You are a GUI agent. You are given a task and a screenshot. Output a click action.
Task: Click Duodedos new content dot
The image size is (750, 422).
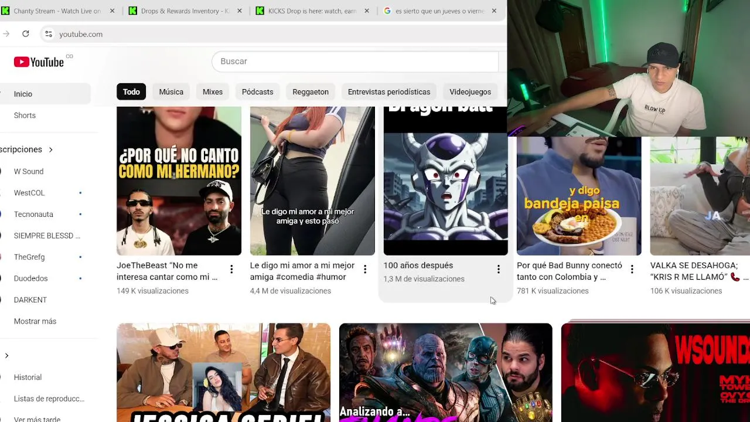click(80, 278)
